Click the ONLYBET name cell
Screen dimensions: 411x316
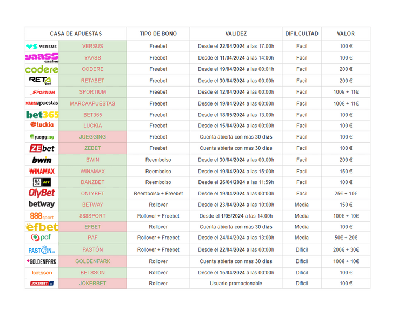(92, 194)
